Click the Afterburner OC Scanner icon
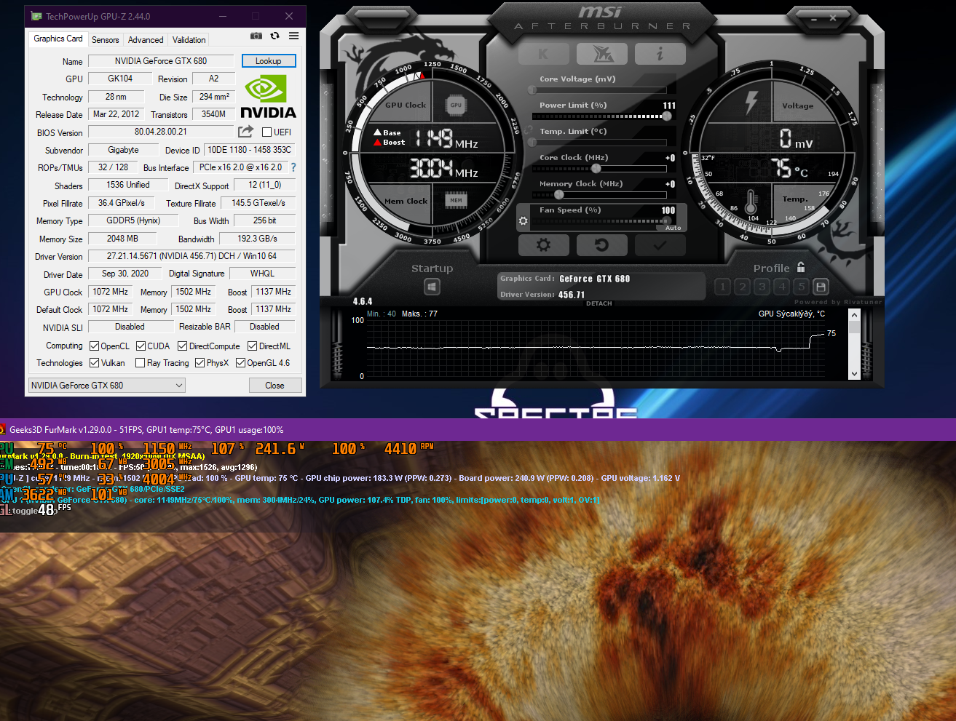This screenshot has height=721, width=956. tap(602, 54)
